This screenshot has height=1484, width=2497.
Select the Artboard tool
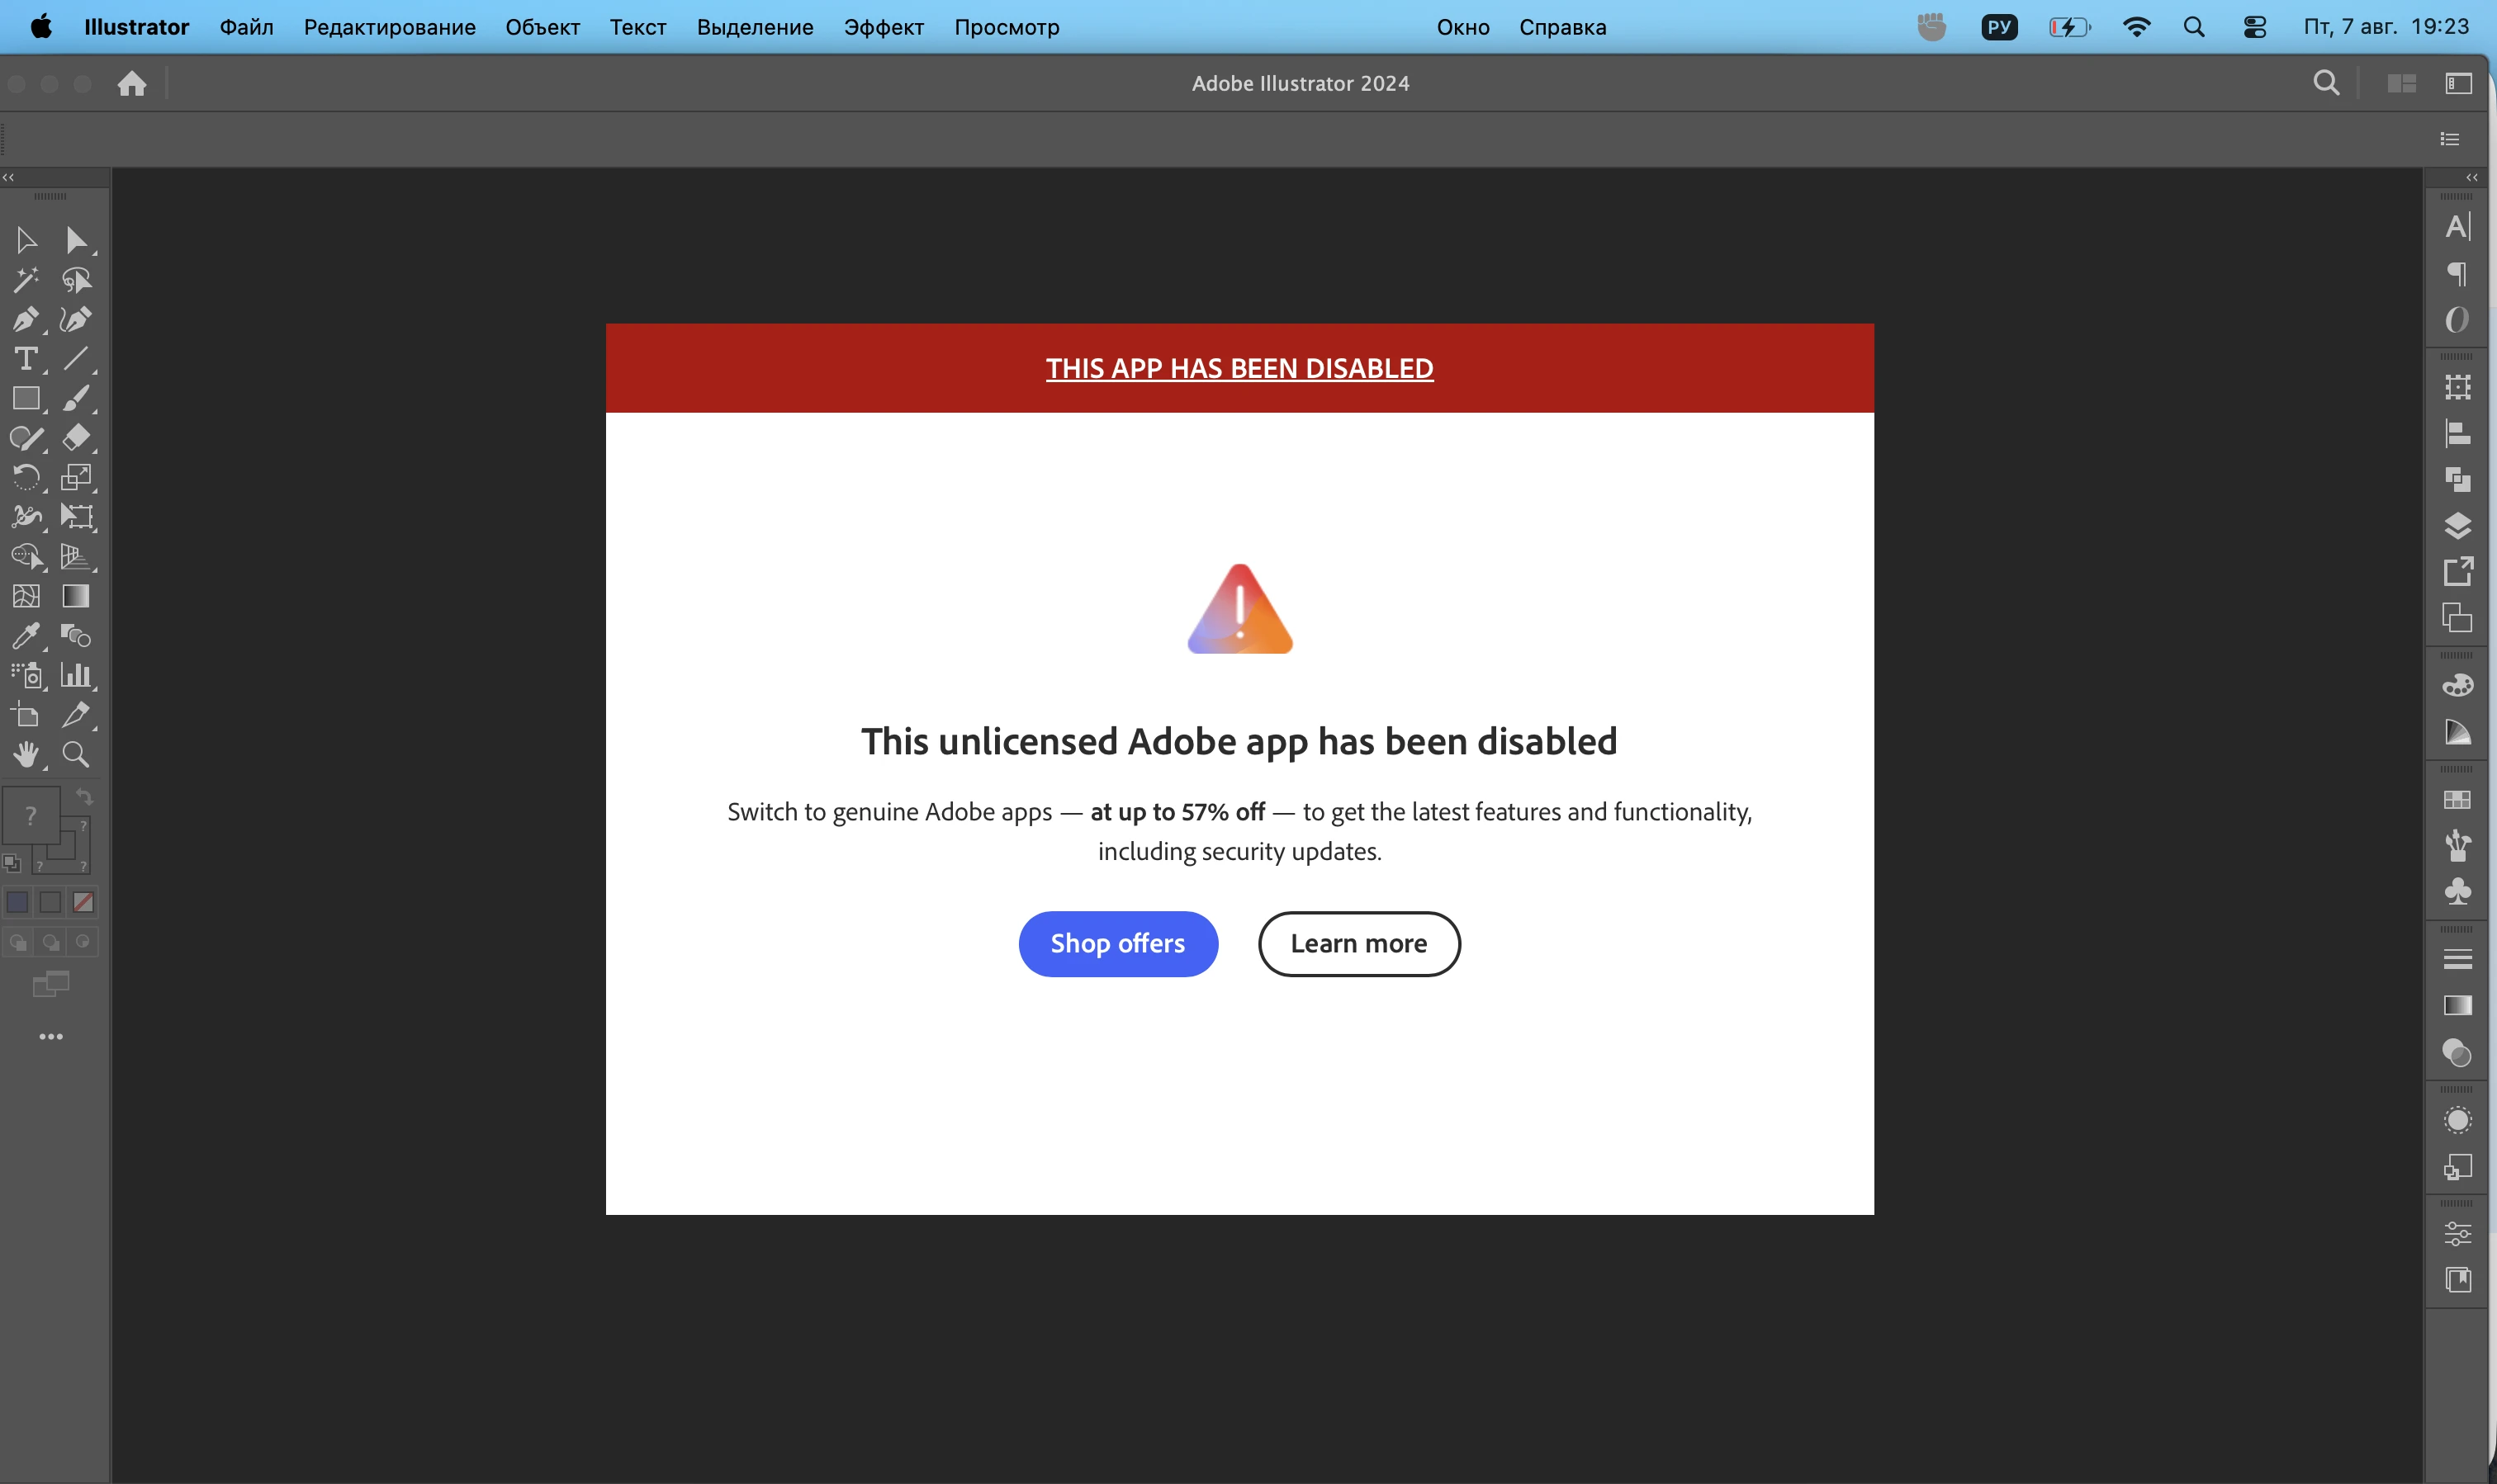pos(26,715)
